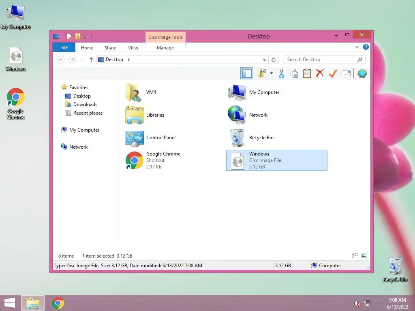Viewport: 415px width, 311px height.
Task: Click the Refresh button
Action: coord(274,60)
